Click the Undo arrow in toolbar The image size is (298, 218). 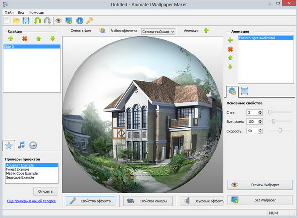[38, 20]
